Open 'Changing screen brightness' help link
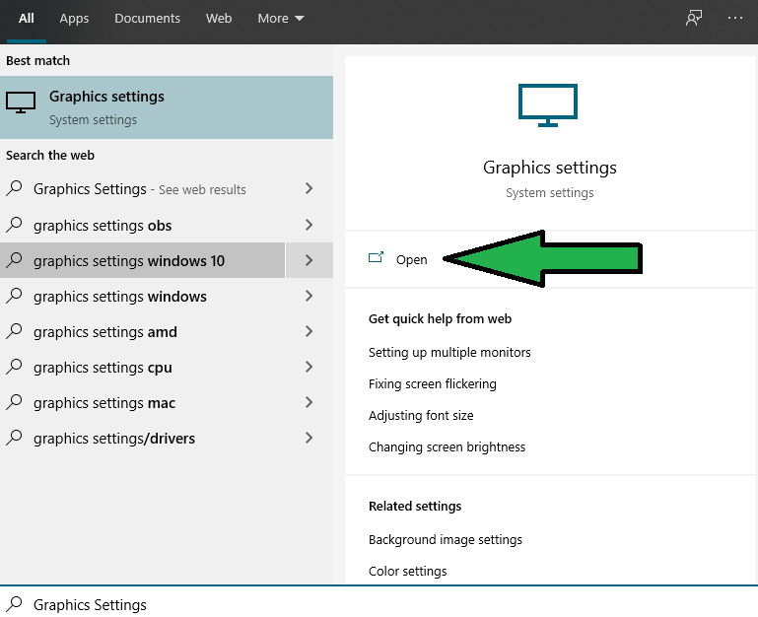Screen dimensions: 758x617 click(x=447, y=446)
